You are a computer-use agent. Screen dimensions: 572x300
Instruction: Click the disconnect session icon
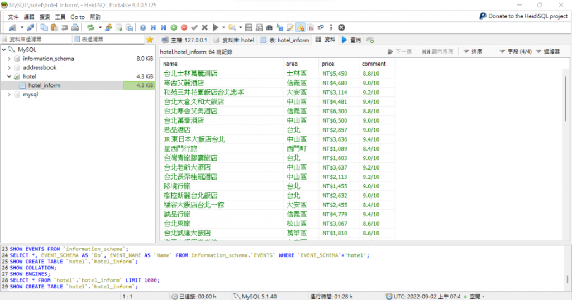coord(30,28)
